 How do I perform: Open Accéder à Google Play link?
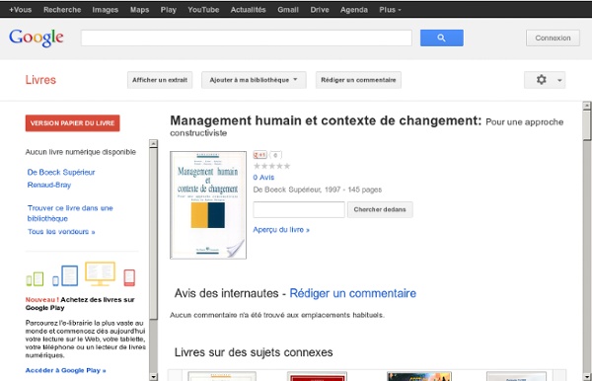click(x=66, y=370)
